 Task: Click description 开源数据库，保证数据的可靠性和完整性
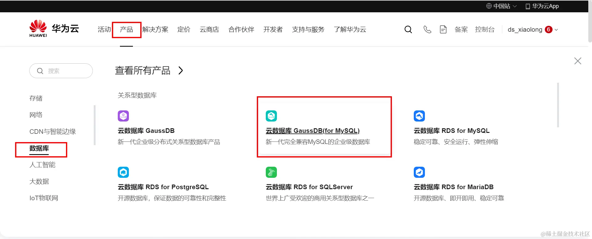pyautogui.click(x=172, y=198)
